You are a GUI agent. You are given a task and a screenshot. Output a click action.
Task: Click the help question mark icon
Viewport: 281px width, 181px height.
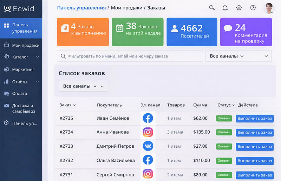point(253,8)
